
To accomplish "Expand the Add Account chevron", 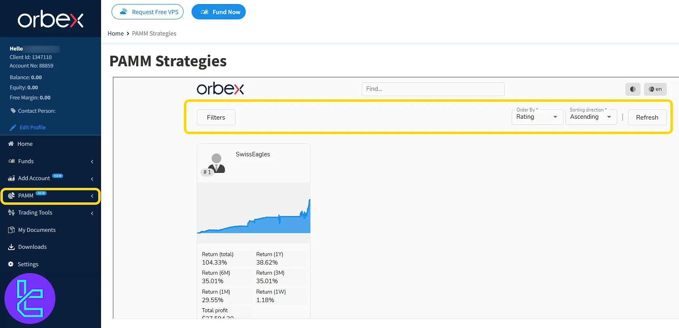I will 92,179.
